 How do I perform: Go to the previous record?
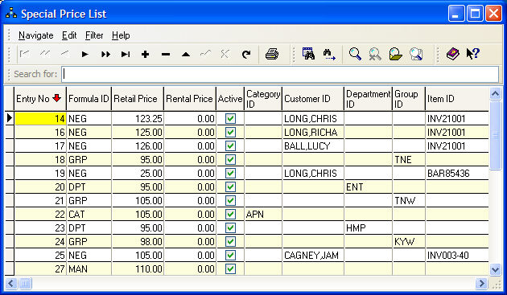click(65, 54)
